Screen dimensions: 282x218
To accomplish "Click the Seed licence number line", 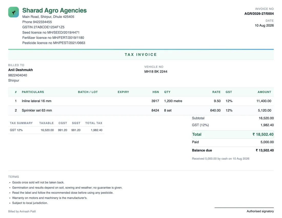I will [x=51, y=32].
